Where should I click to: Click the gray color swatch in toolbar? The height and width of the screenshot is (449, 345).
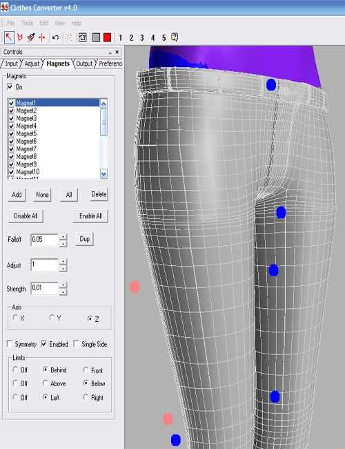click(97, 37)
